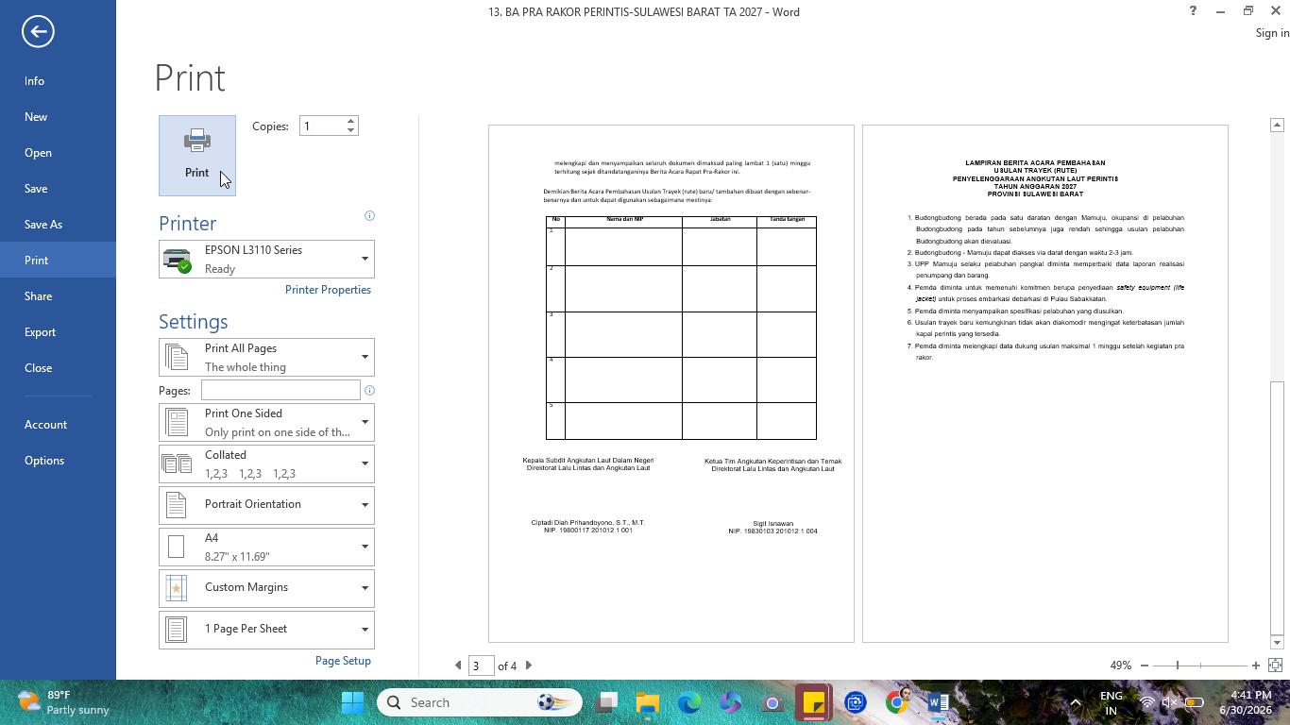The image size is (1290, 725).
Task: Open the Collated setting dropdown
Action: pos(266,464)
